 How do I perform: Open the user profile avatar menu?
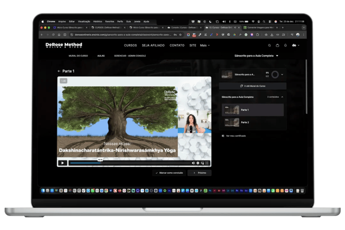point(296,45)
